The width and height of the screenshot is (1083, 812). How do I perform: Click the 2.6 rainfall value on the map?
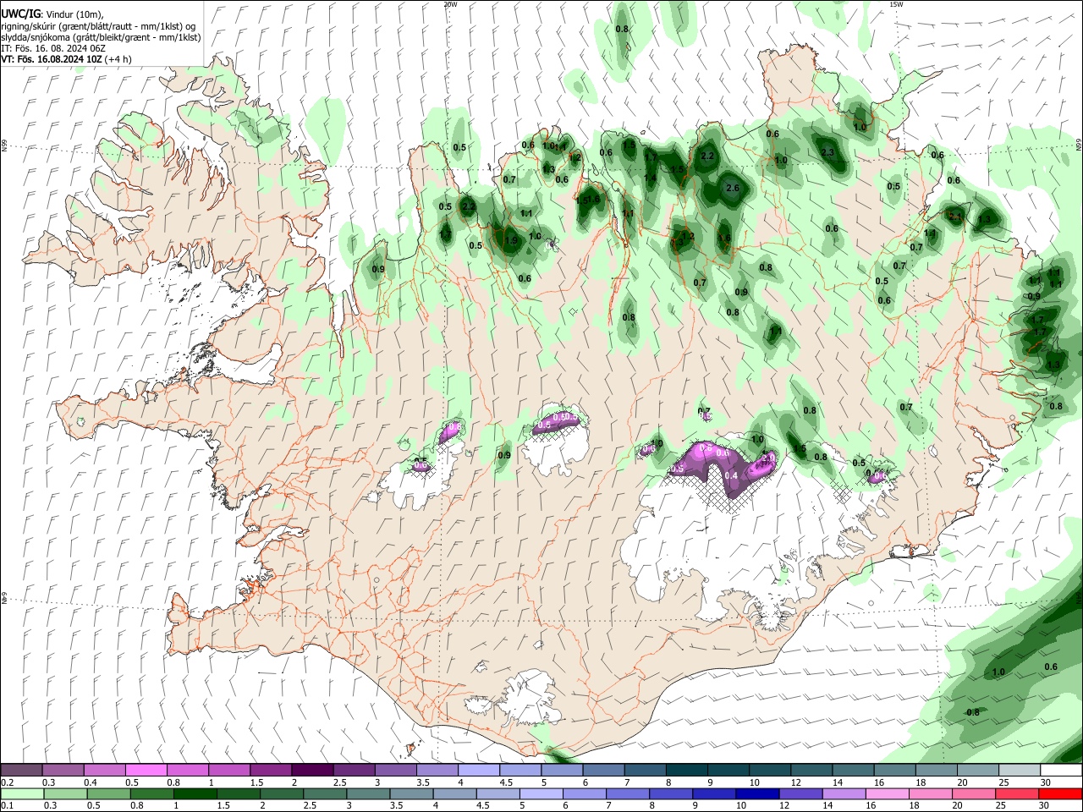click(733, 188)
